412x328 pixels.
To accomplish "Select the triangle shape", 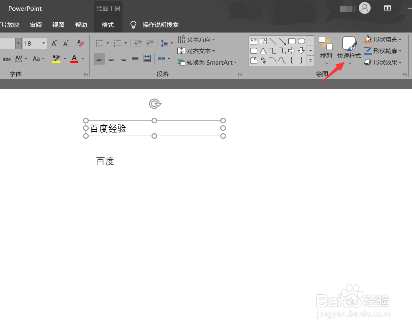I will click(263, 51).
